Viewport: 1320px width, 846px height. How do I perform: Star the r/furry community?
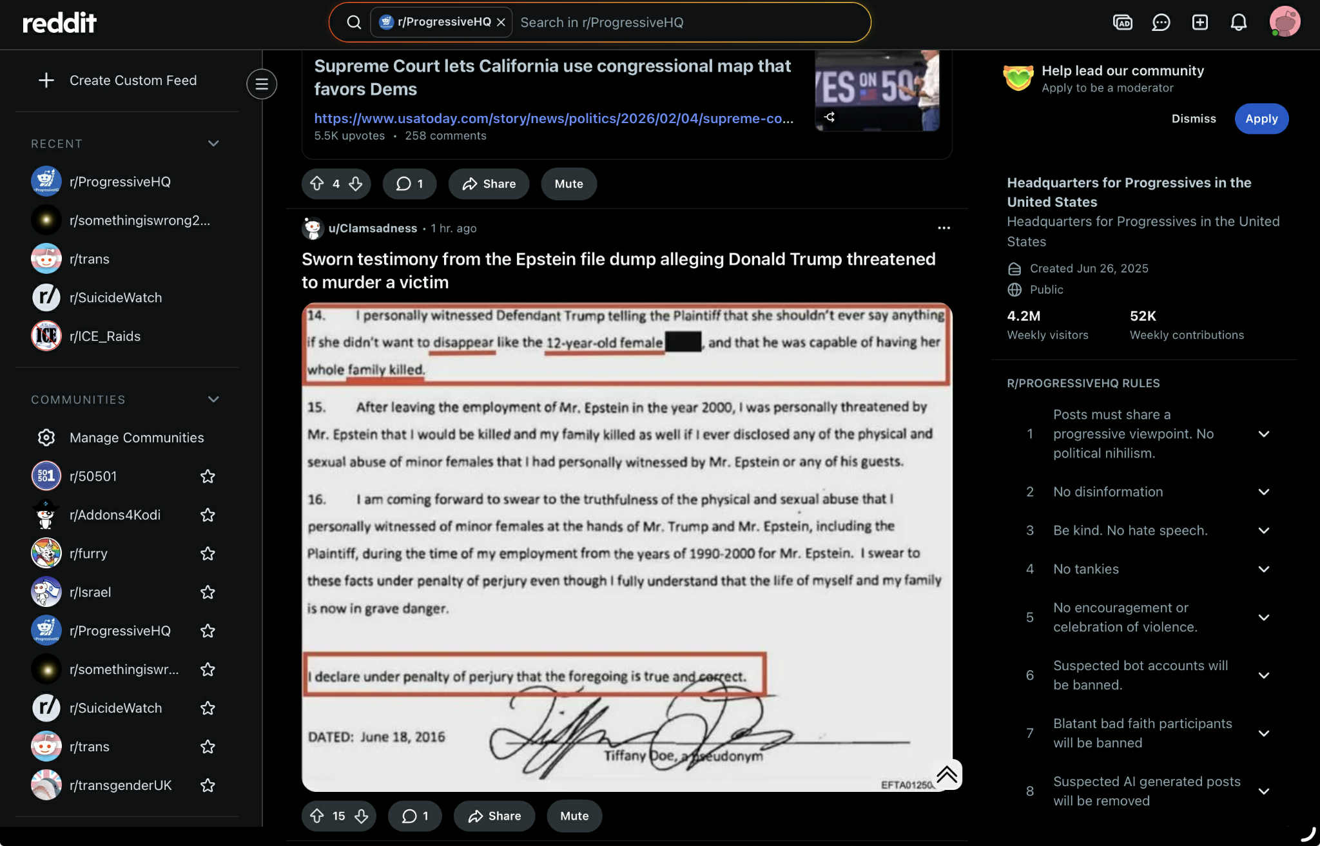tap(208, 553)
